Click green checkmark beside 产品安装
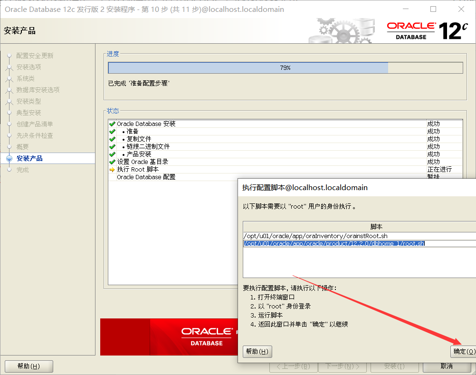476x375 pixels. (112, 154)
